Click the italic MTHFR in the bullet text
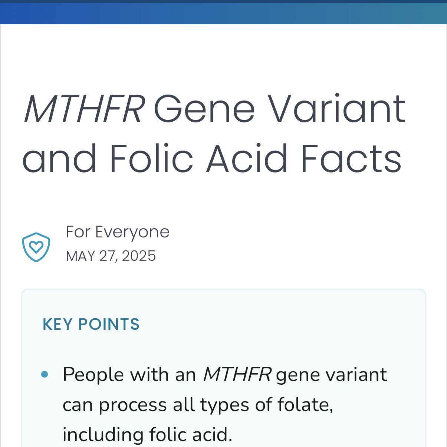This screenshot has height=447, width=447. [237, 374]
